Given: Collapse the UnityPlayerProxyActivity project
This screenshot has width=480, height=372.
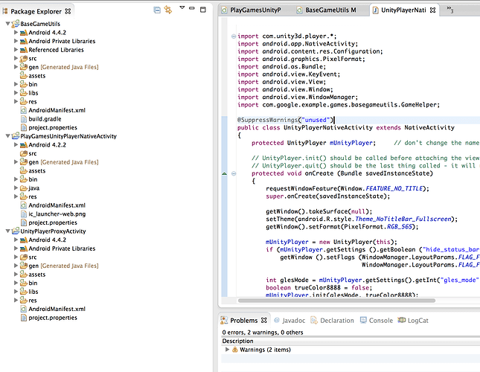Looking at the screenshot, I should [x=8, y=231].
